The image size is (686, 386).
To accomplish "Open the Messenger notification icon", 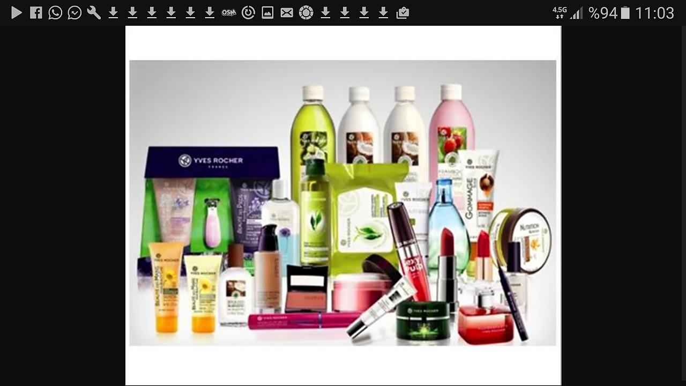I will point(74,12).
